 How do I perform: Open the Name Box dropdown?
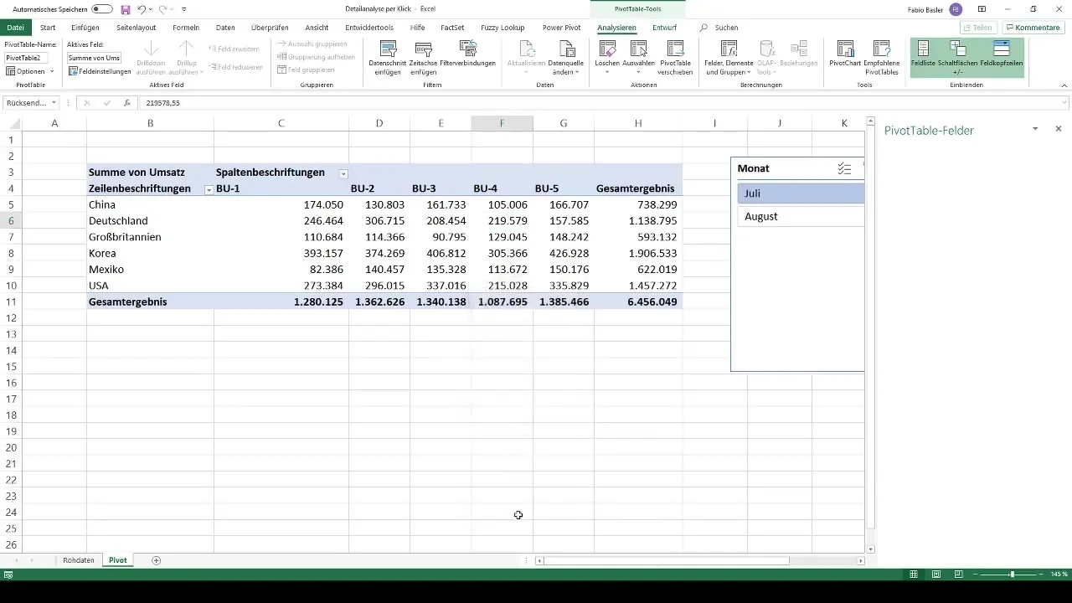(x=54, y=103)
